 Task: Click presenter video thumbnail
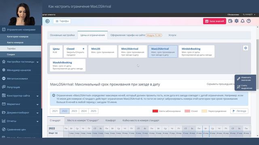point(21,12)
